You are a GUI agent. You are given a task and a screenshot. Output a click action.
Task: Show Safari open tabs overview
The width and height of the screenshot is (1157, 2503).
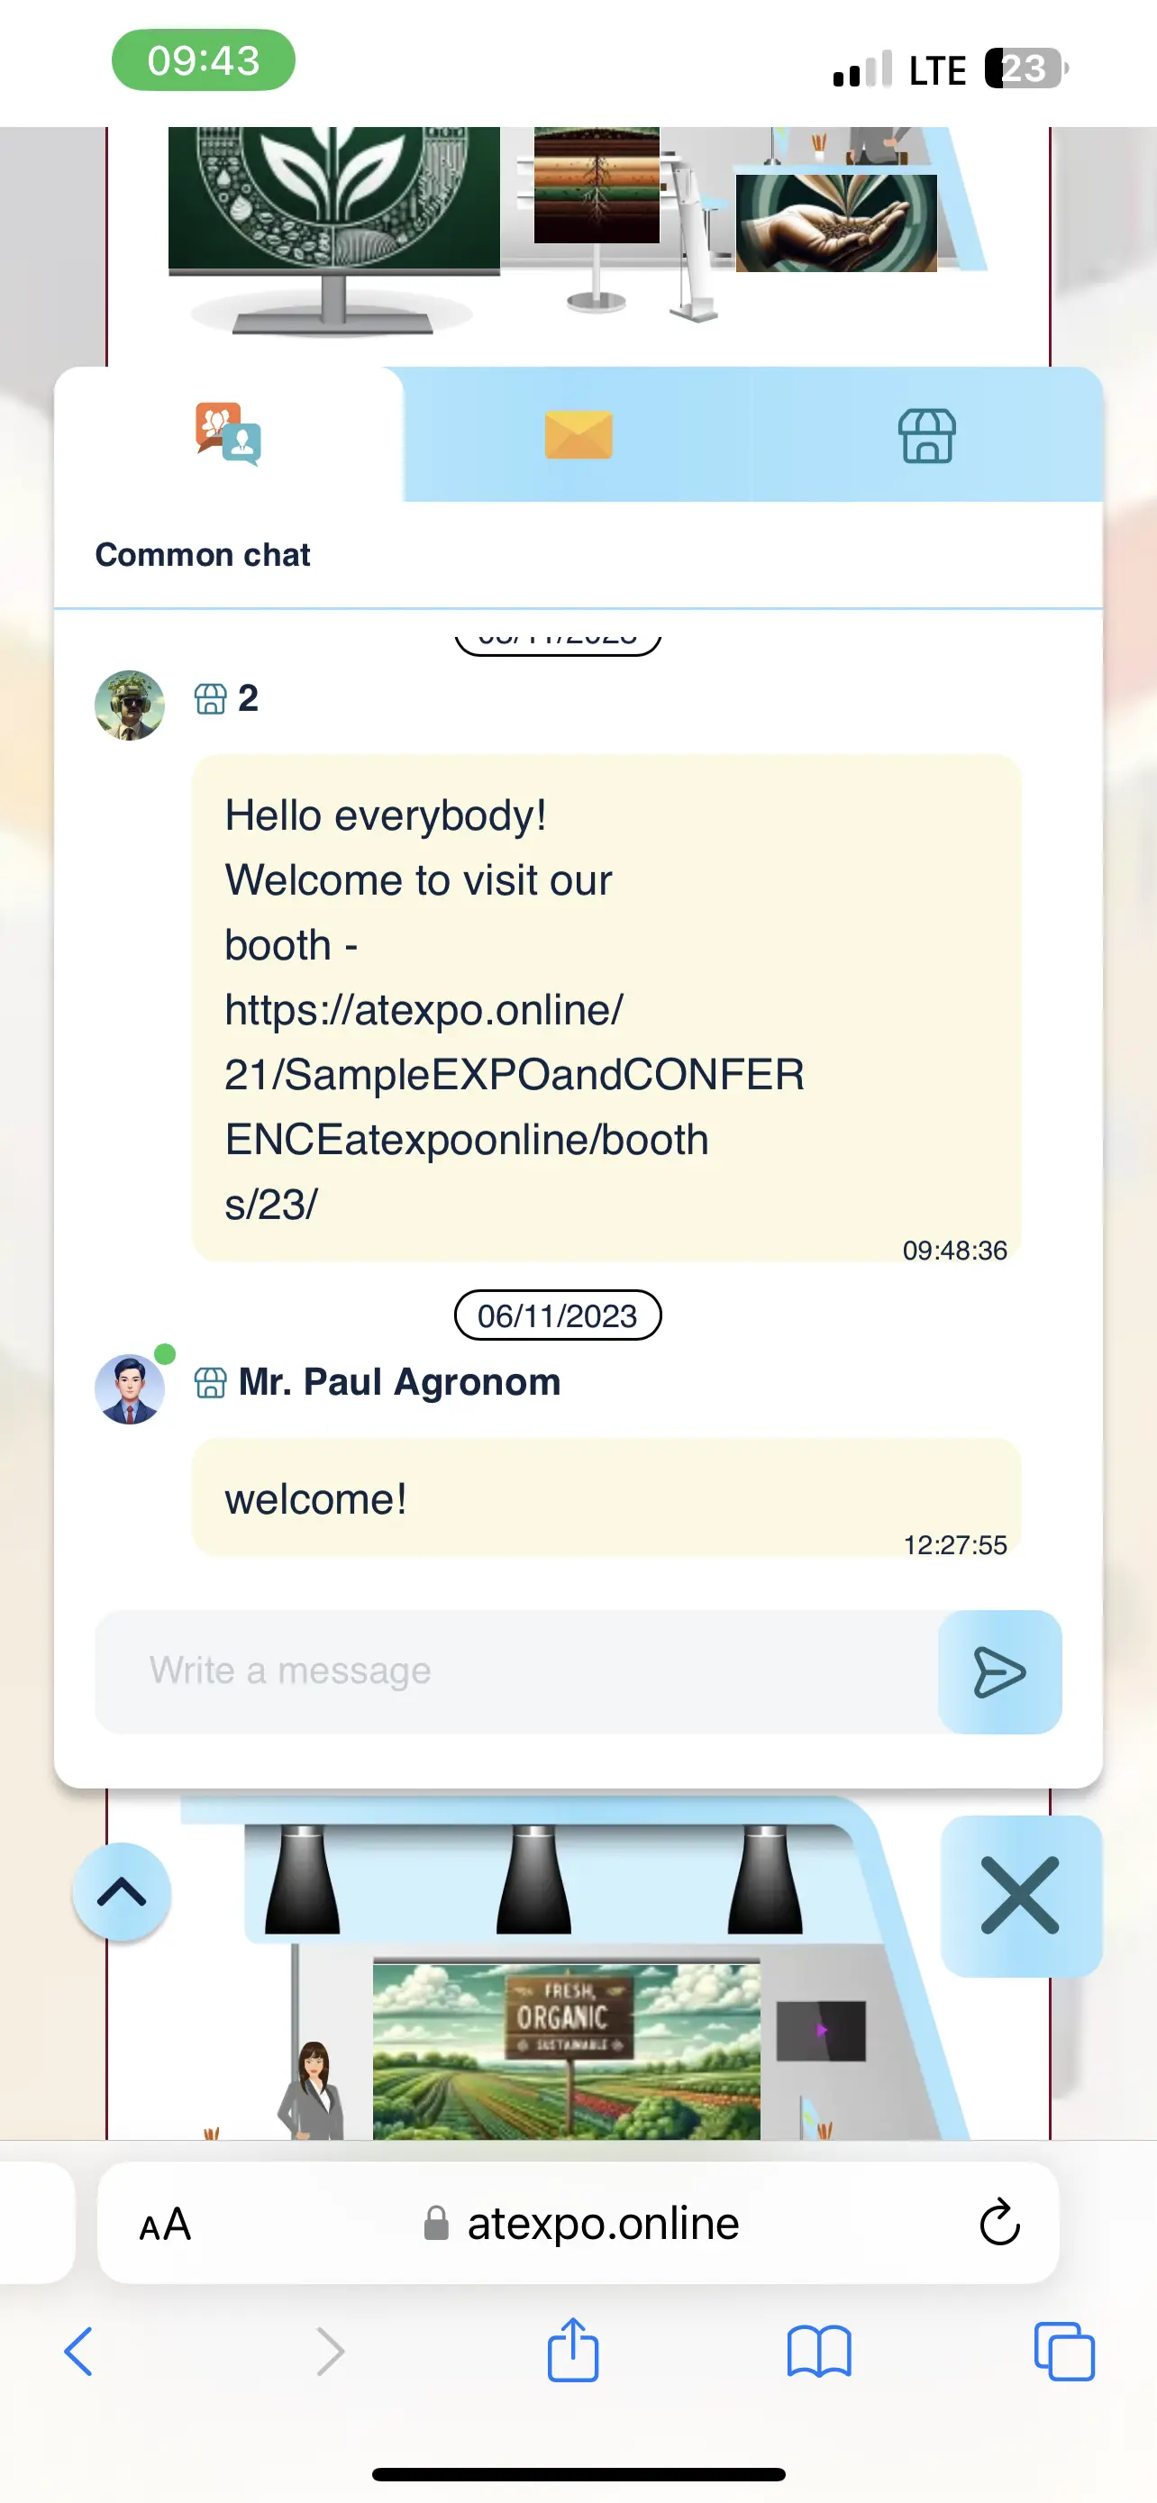coord(1065,2352)
